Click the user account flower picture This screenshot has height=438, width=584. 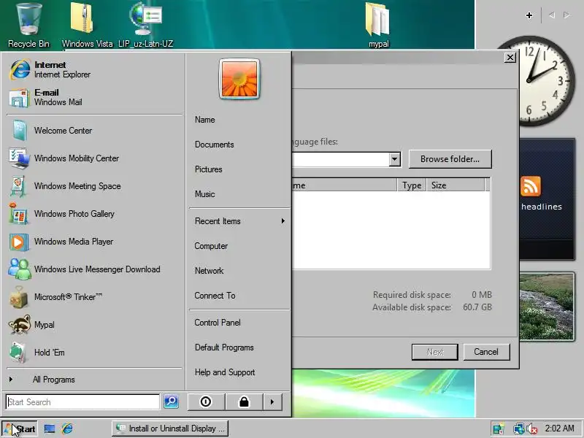pos(239,79)
